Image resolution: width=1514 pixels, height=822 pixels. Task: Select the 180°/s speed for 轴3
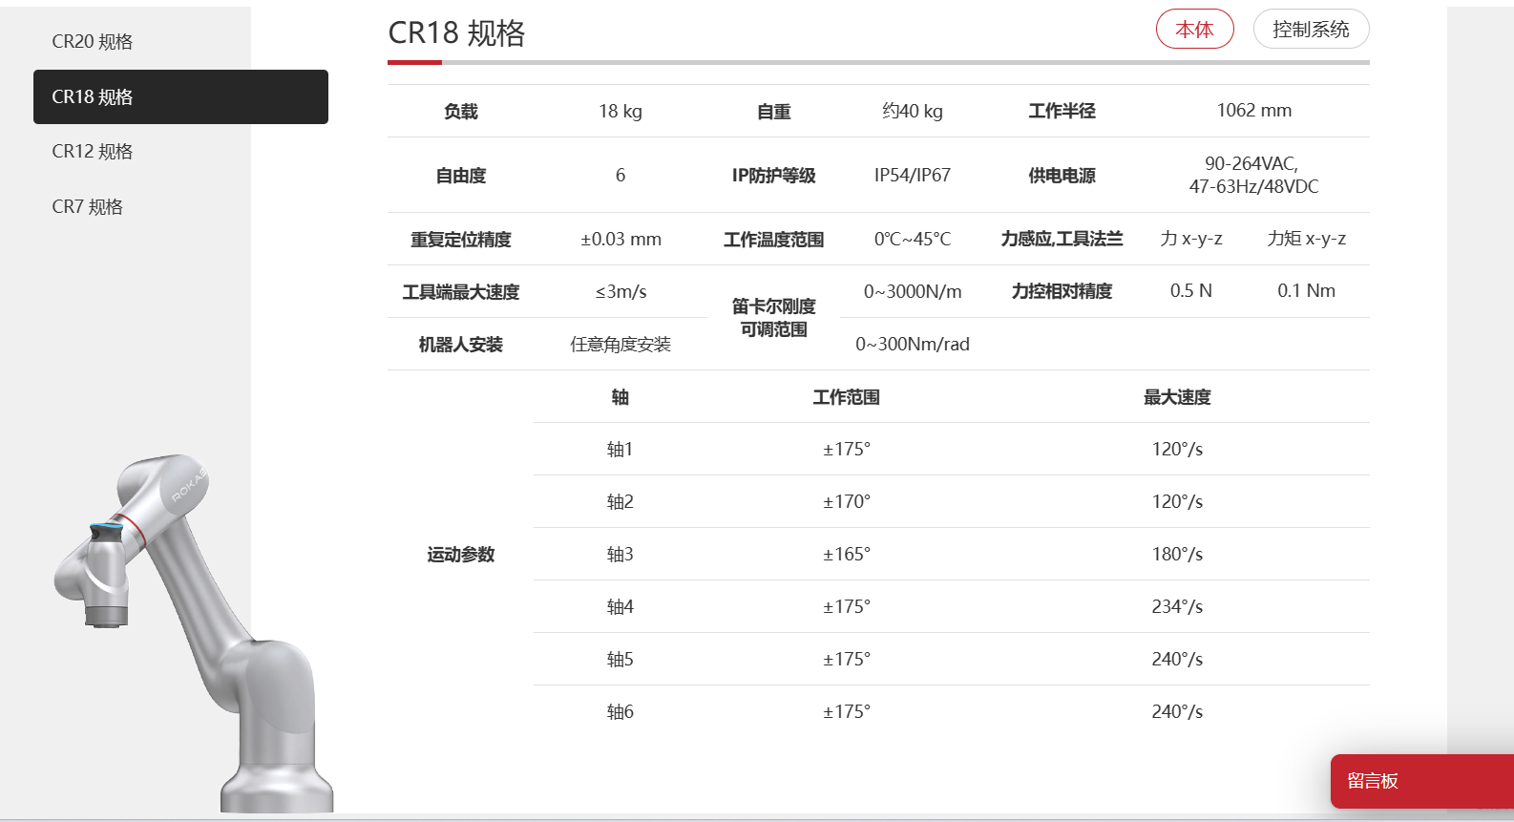(1178, 555)
